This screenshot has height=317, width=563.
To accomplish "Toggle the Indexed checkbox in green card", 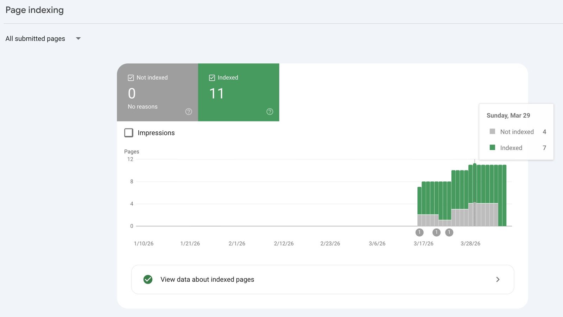I will point(212,78).
